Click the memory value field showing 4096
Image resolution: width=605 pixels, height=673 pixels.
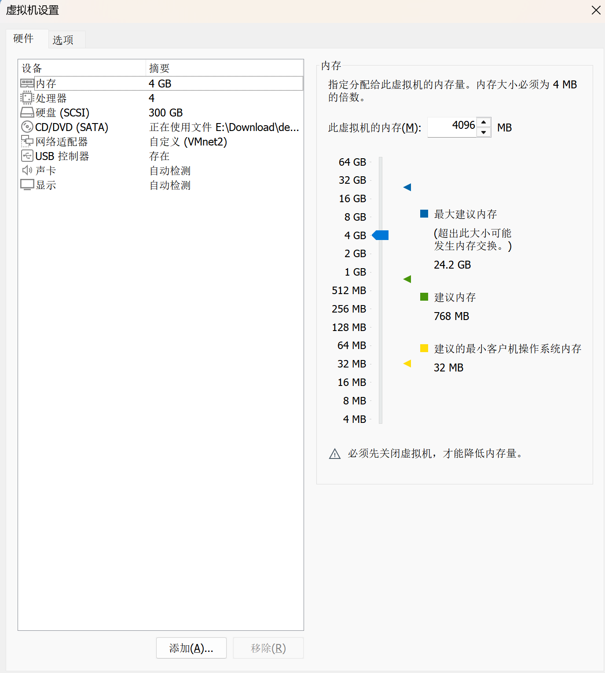[452, 127]
